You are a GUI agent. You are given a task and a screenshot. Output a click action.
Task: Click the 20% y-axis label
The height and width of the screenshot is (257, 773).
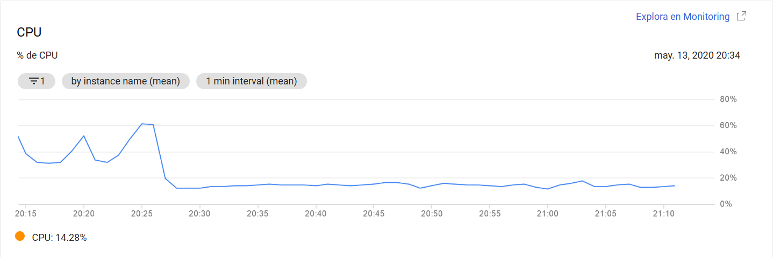tap(728, 177)
